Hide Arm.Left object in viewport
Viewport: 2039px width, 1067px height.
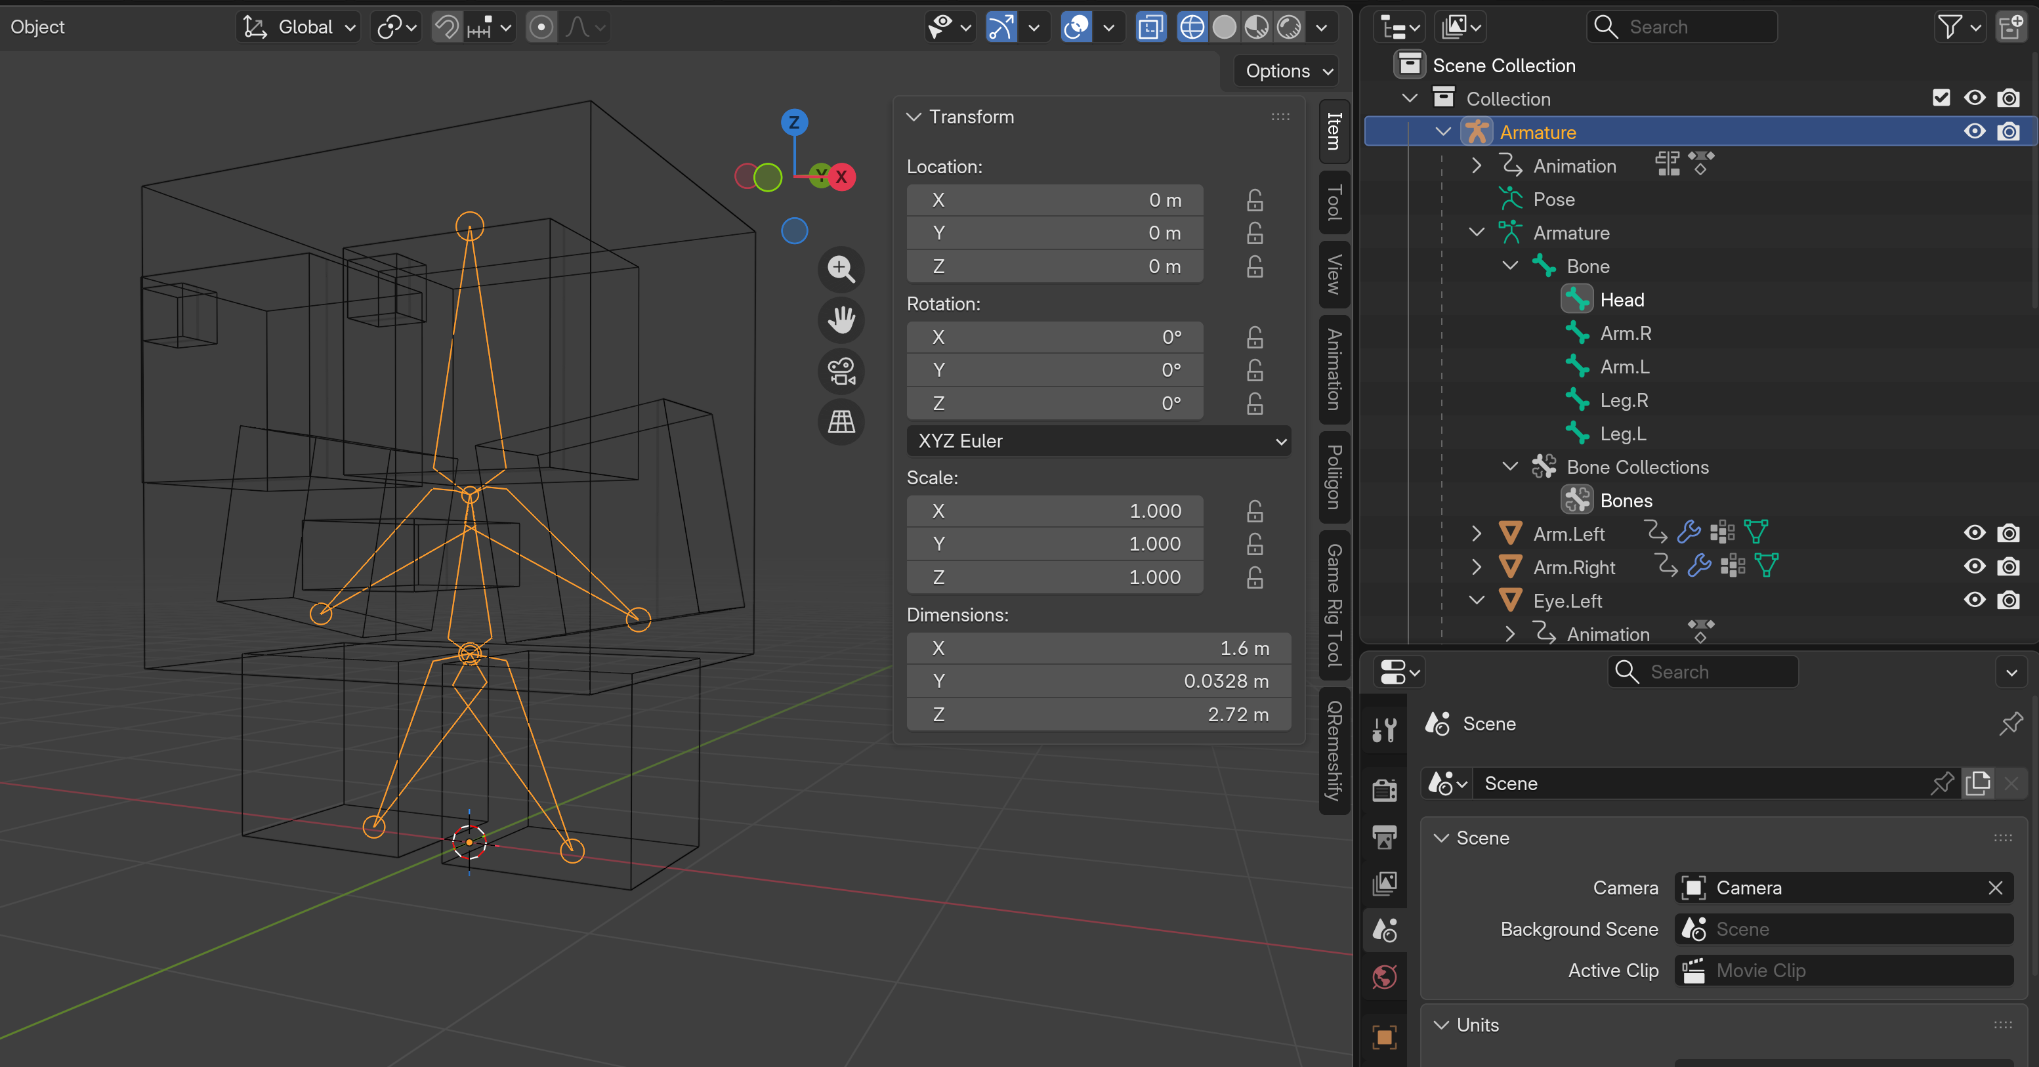1974,533
